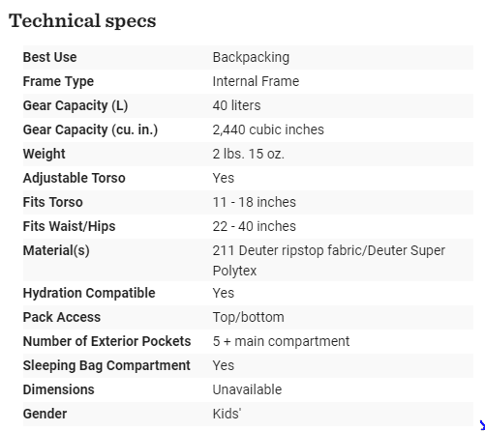Click the 40 liters capacity value

[236, 105]
